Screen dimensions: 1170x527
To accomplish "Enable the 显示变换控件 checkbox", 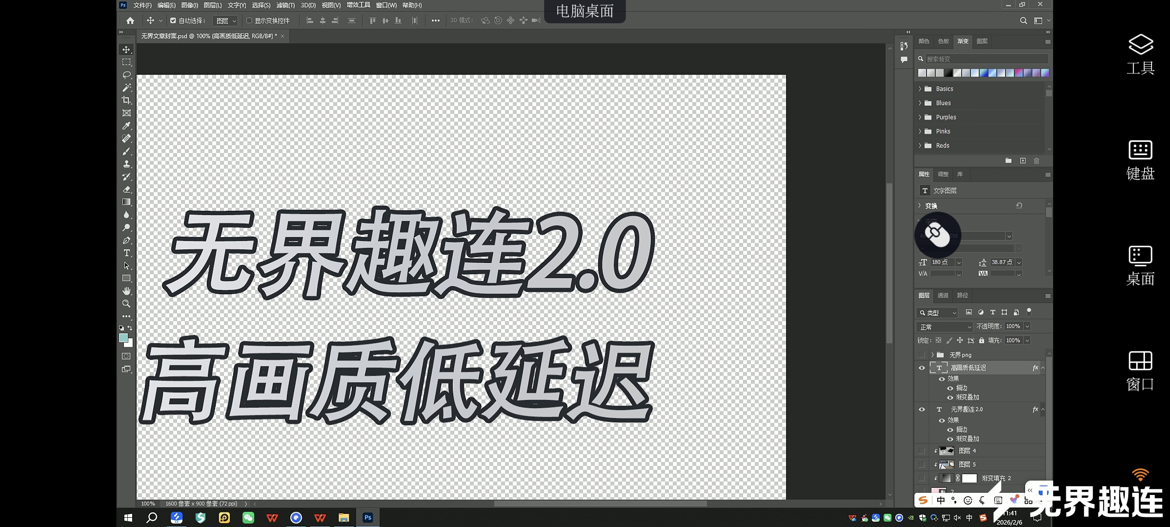I will [x=249, y=21].
